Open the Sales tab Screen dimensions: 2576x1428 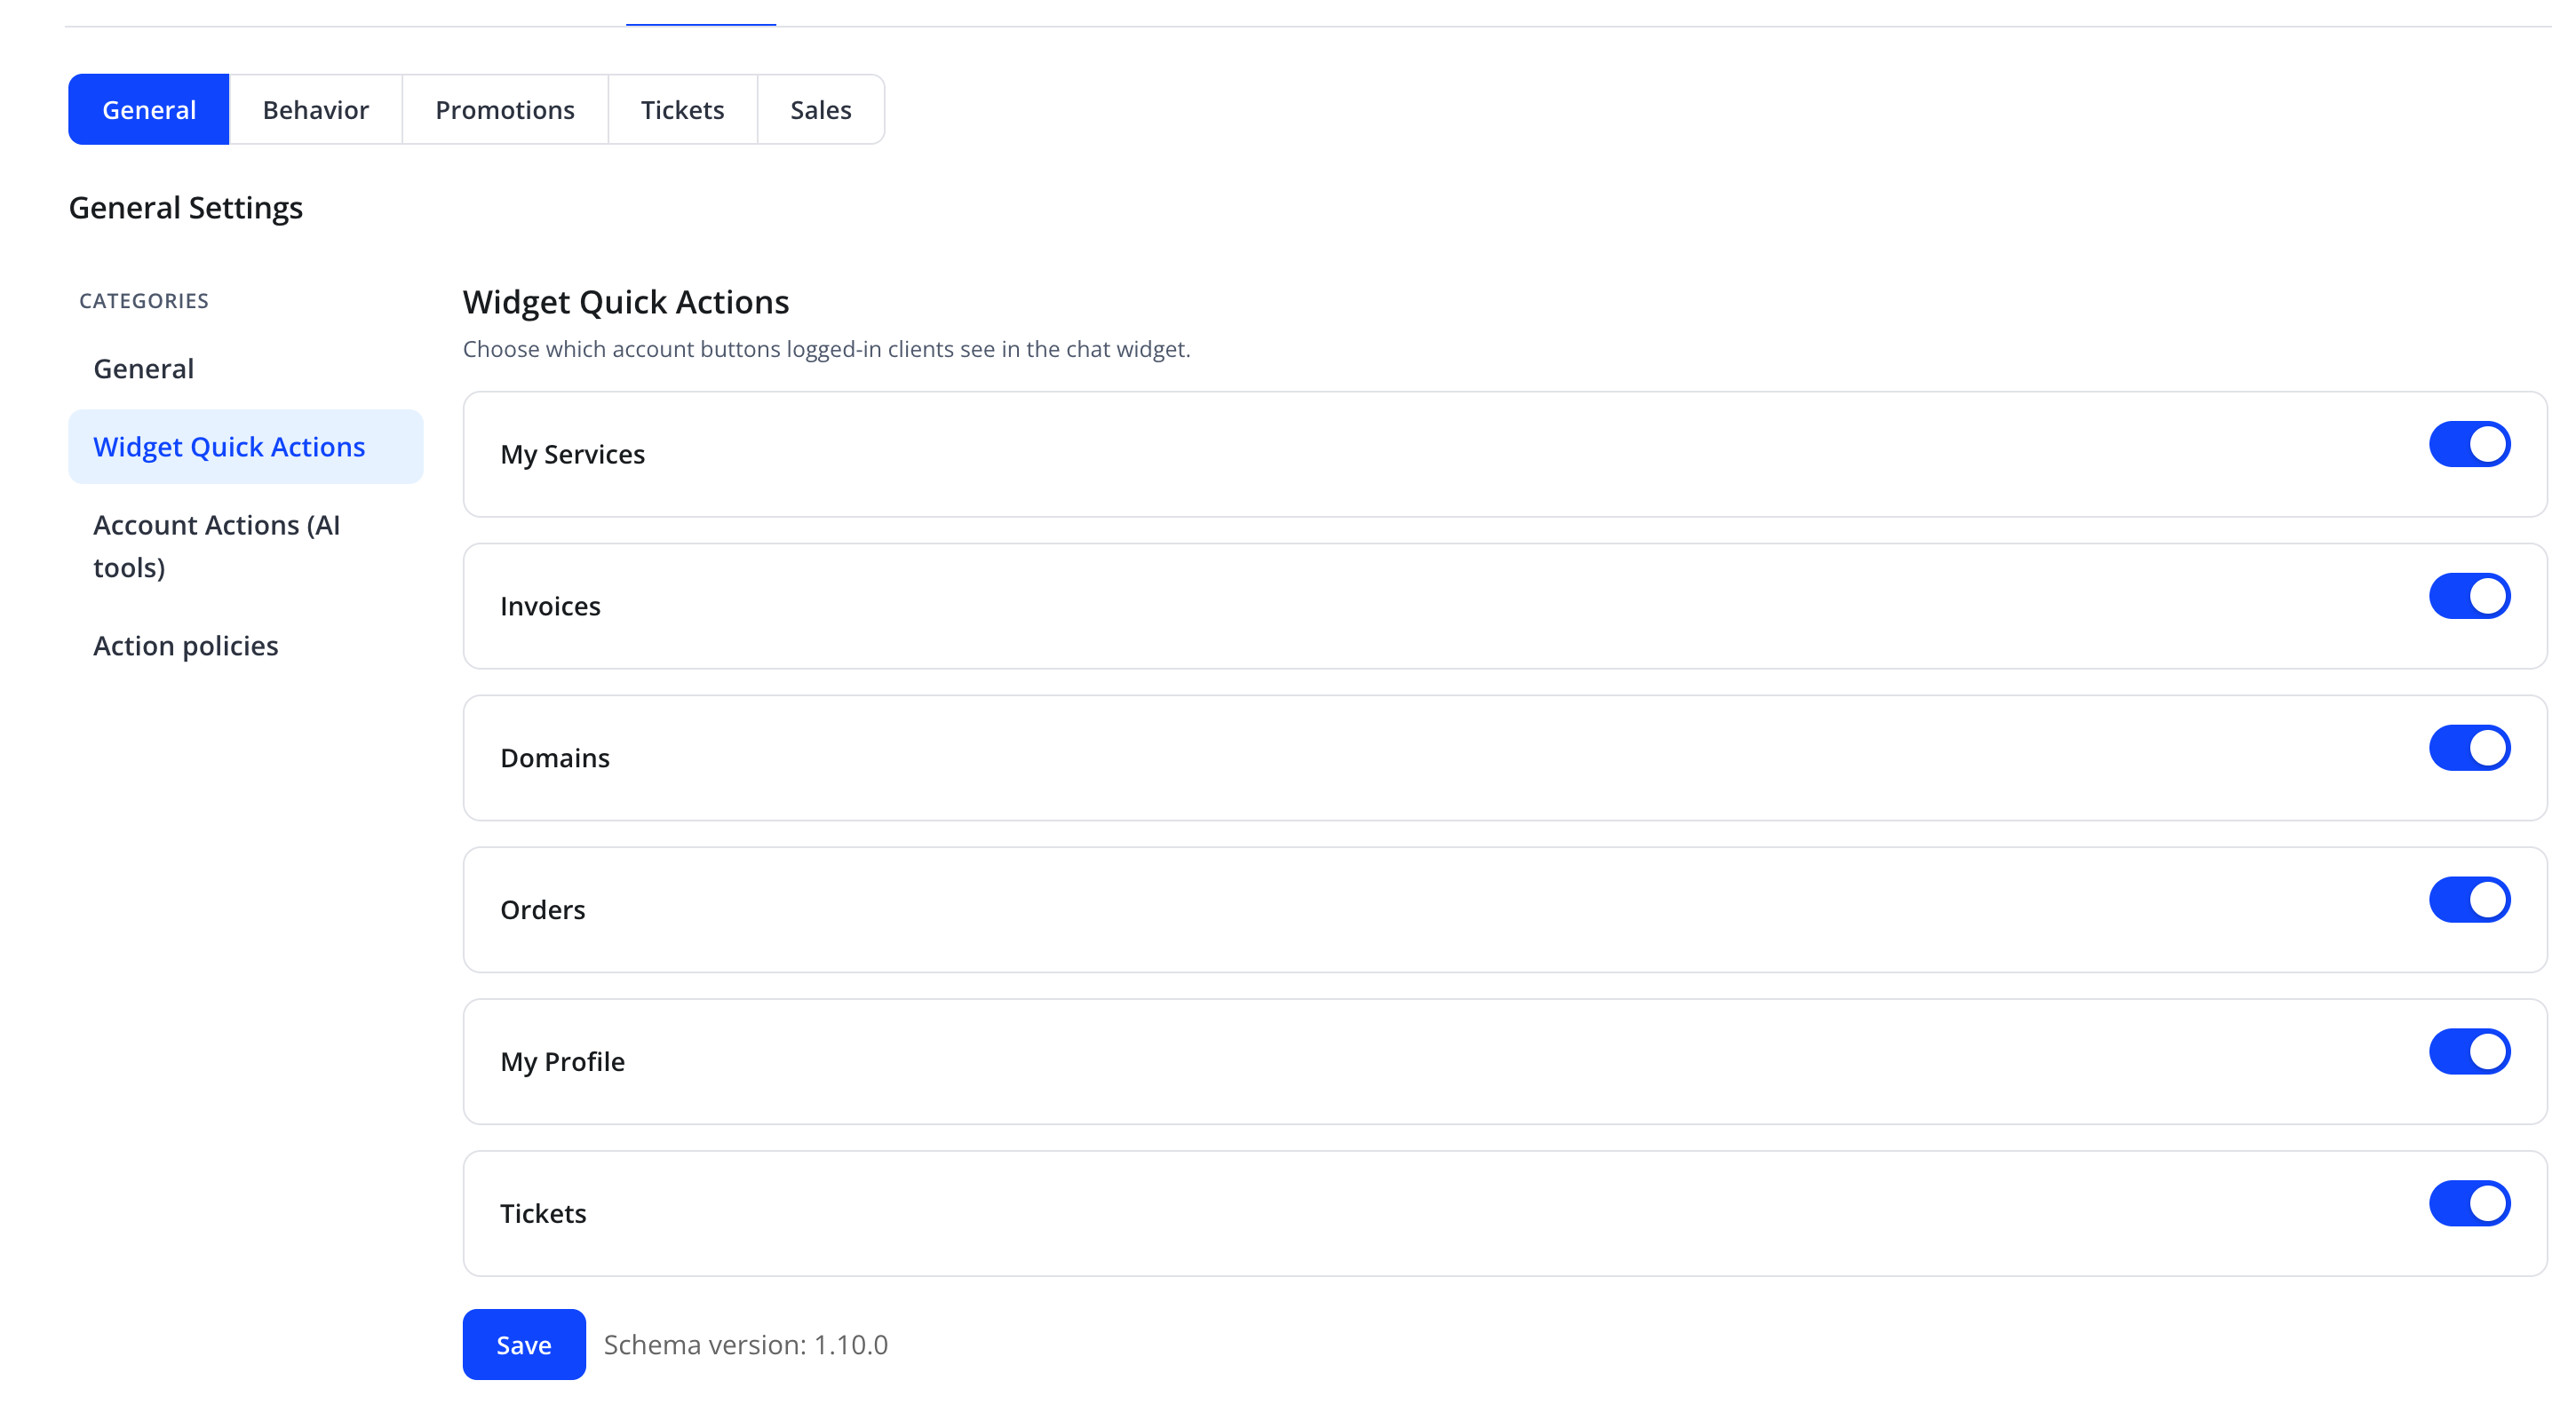pyautogui.click(x=821, y=109)
